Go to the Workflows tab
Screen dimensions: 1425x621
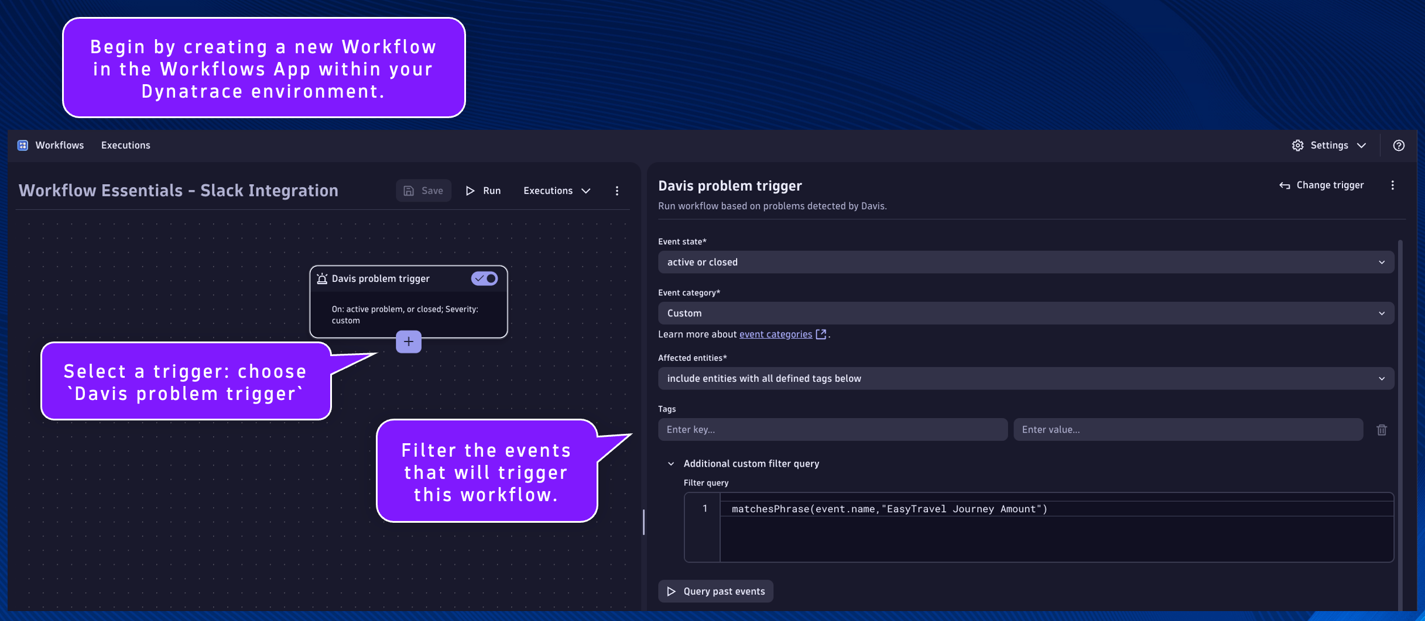[x=60, y=145]
